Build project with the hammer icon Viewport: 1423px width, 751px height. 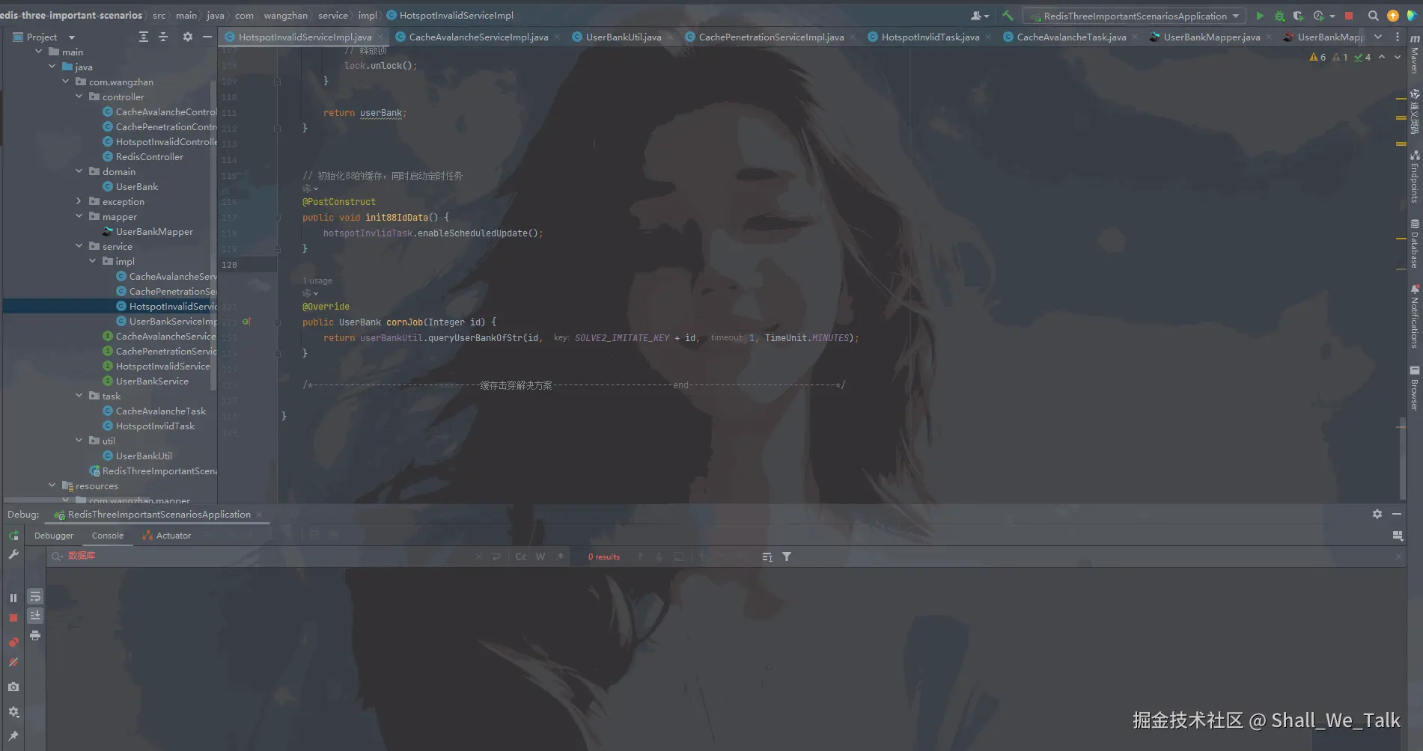1008,16
